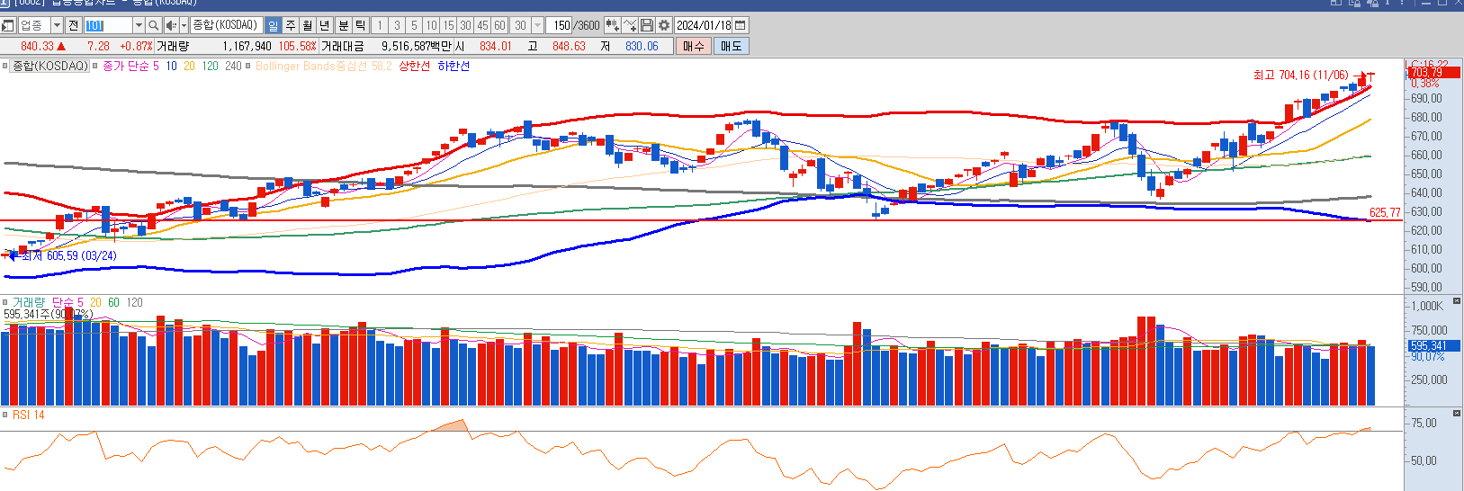Select the 240 moving average in price legend
The image size is (1464, 491).
(x=233, y=66)
